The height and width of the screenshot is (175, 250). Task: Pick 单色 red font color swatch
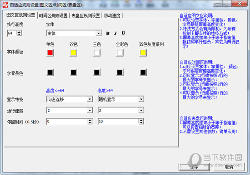tap(50, 53)
